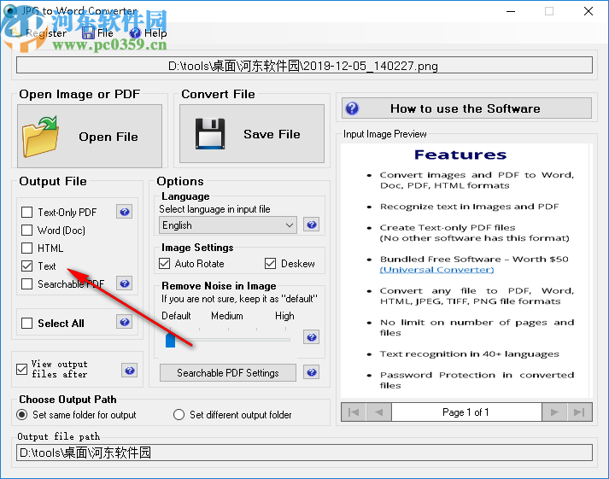Screen dimensions: 609x479
Task: Go to previous preview page
Action: (378, 412)
